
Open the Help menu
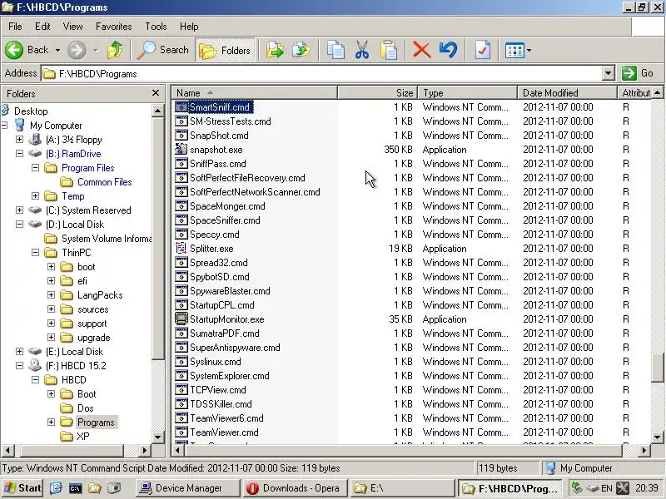tap(189, 27)
